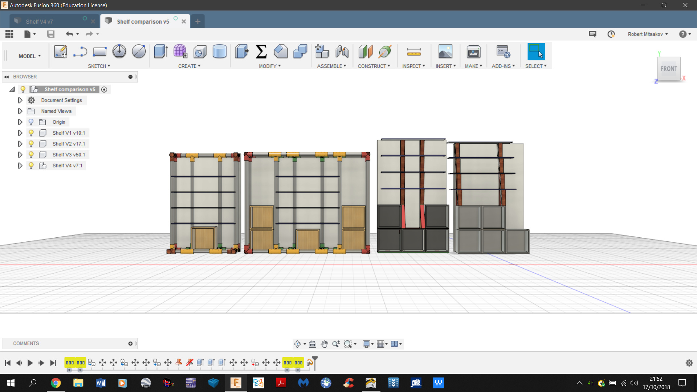
Task: Open the Data Panel grid icon
Action: click(9, 34)
